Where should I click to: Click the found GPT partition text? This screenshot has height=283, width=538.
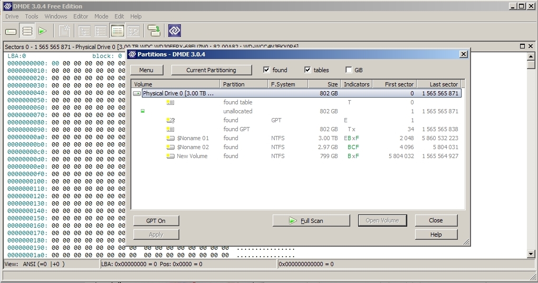point(236,129)
